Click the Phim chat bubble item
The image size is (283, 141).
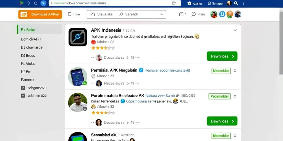198,14
